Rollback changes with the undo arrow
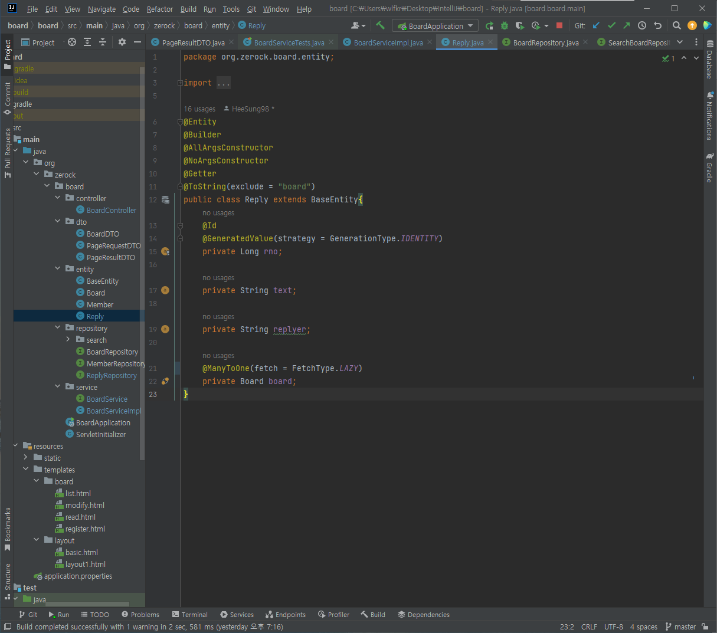Image resolution: width=717 pixels, height=633 pixels. tap(658, 25)
